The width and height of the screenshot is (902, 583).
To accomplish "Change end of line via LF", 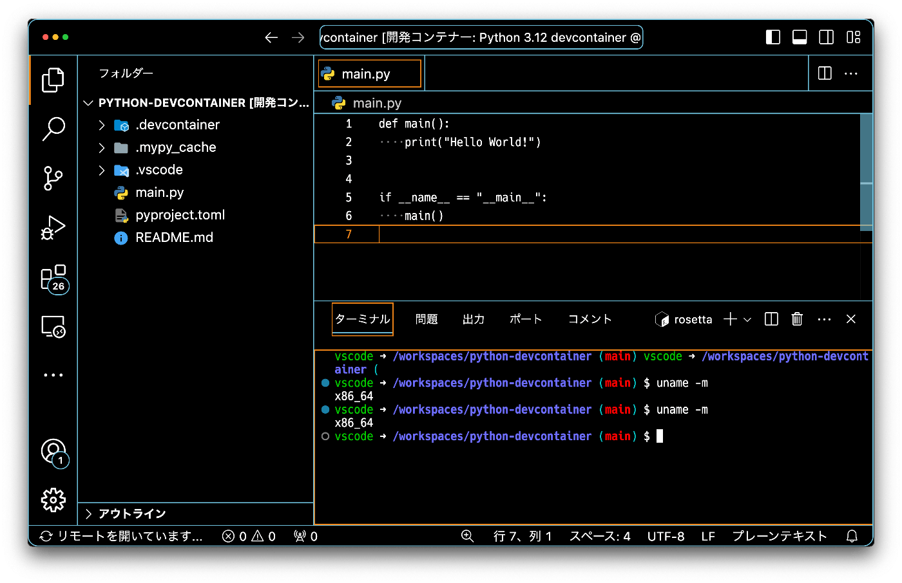I will coord(708,536).
